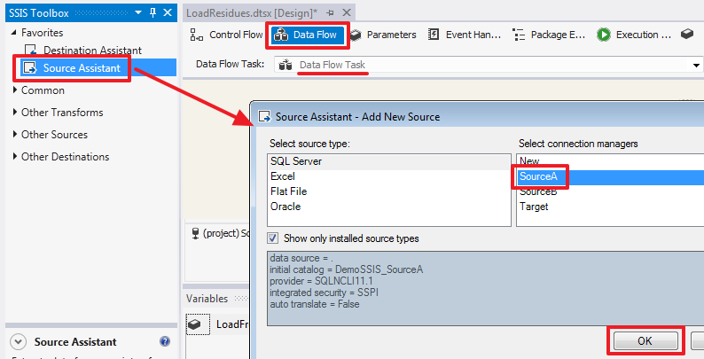Close the LoadResidues.dtsx tab
The image size is (704, 359).
point(347,12)
